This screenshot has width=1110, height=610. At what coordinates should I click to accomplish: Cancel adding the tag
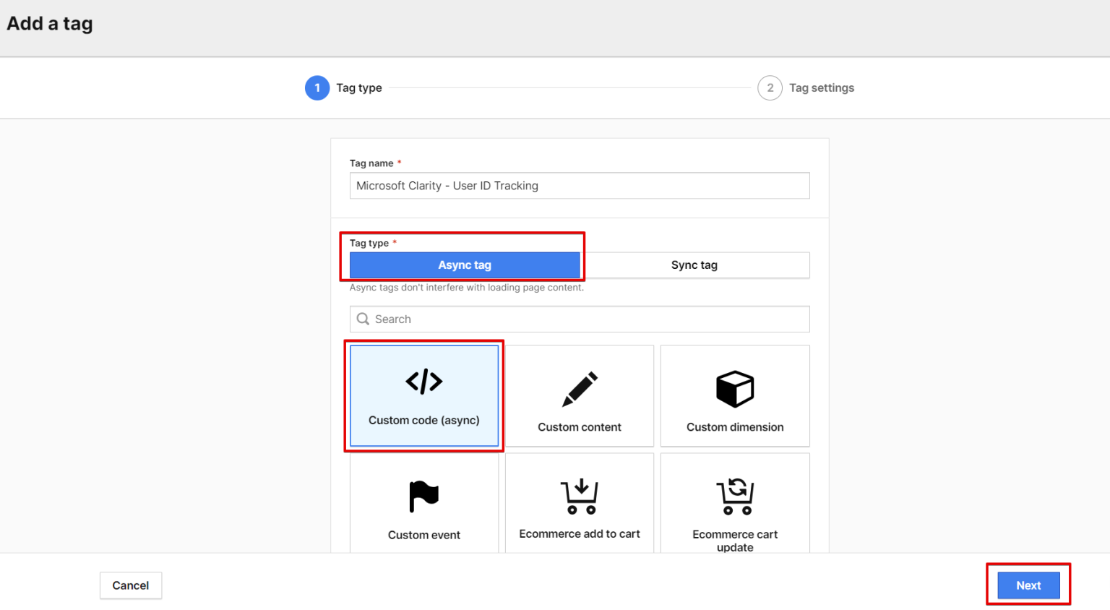[x=130, y=585]
